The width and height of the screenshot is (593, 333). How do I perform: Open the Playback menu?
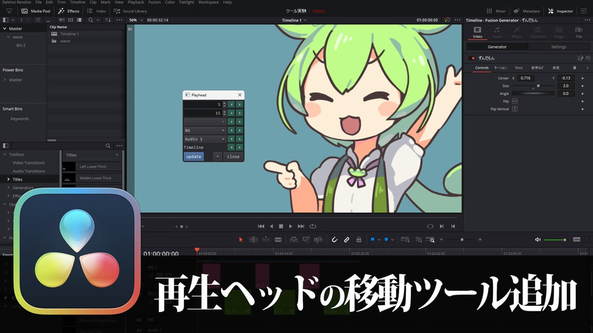tap(136, 2)
